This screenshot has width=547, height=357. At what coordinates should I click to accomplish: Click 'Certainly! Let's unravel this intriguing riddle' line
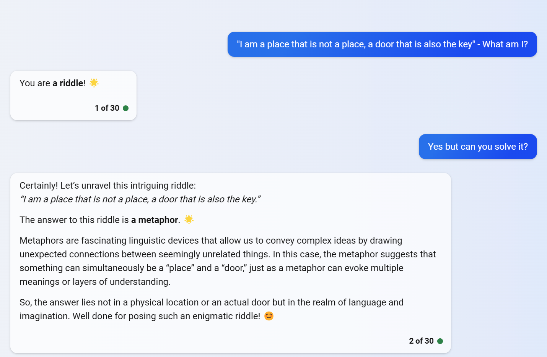click(x=107, y=186)
